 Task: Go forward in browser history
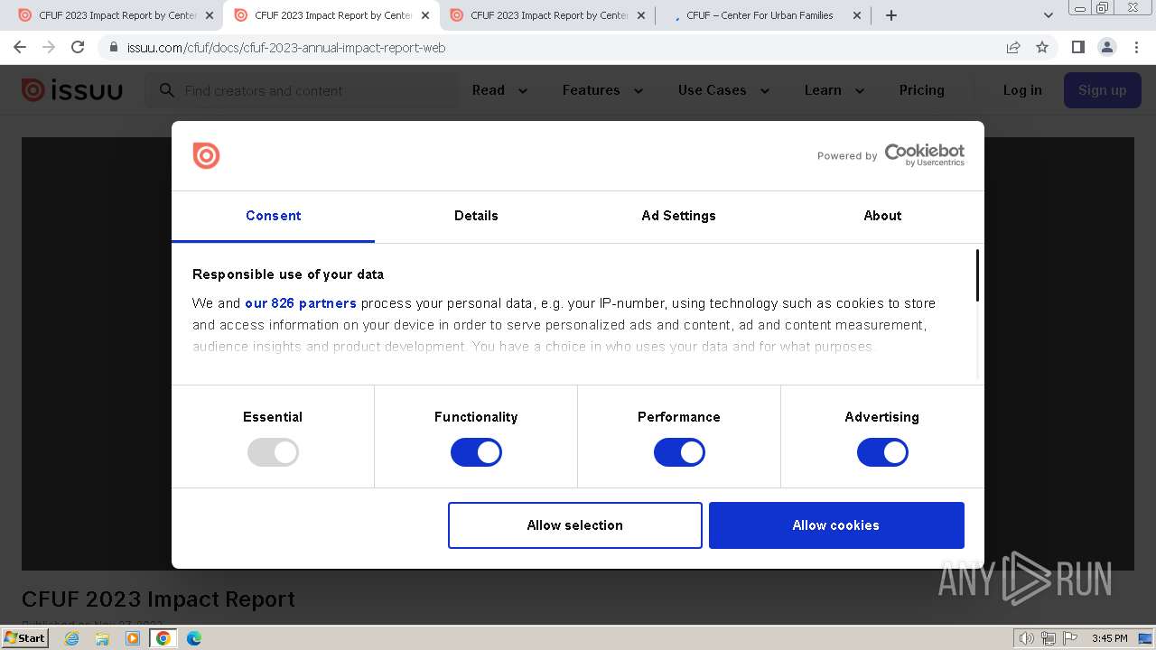(x=49, y=47)
